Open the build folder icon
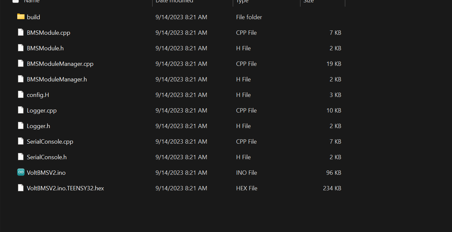Screen dimensions: 452x232 pyautogui.click(x=21, y=17)
